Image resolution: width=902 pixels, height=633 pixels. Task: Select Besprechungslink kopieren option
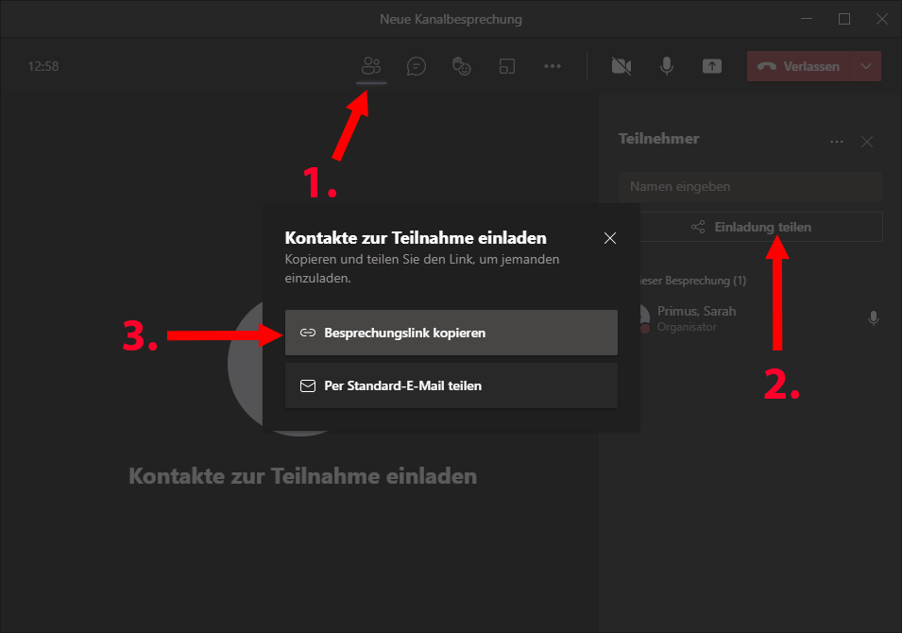(451, 333)
